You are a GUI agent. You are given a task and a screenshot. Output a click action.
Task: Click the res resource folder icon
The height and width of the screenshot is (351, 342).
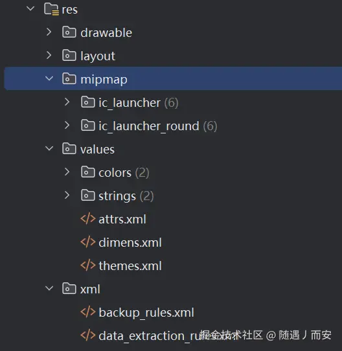coord(52,10)
